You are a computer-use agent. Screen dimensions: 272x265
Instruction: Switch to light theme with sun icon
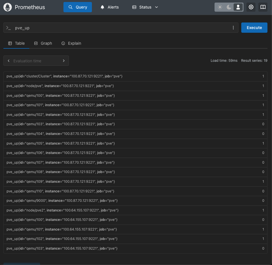(220, 7)
